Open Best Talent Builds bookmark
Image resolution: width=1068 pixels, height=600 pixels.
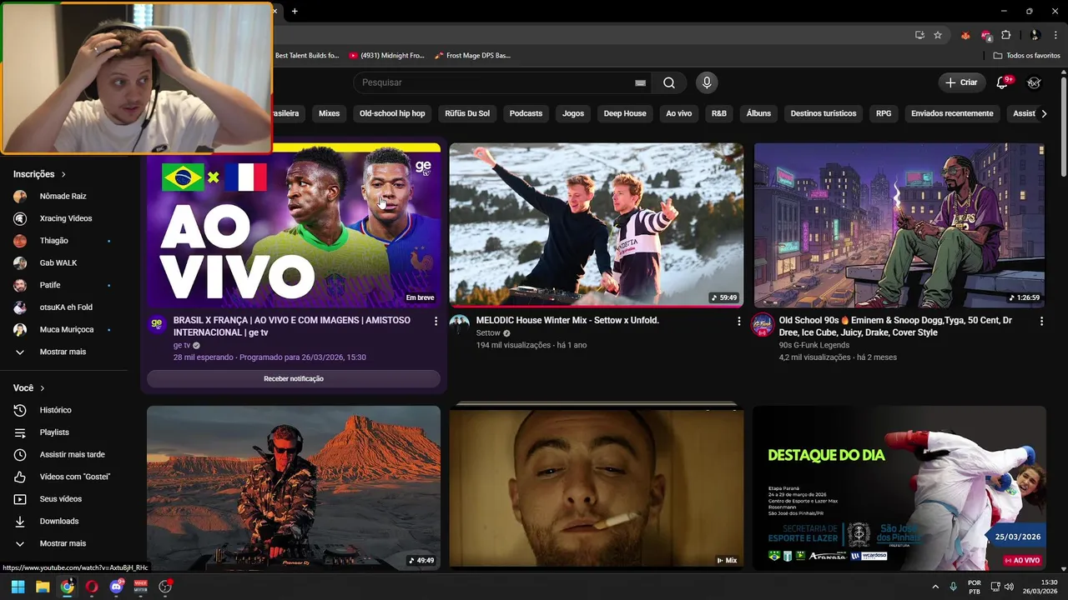point(307,55)
